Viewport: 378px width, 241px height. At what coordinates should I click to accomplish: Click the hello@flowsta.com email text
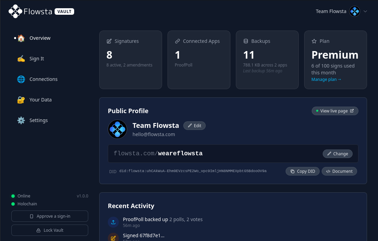coord(154,134)
